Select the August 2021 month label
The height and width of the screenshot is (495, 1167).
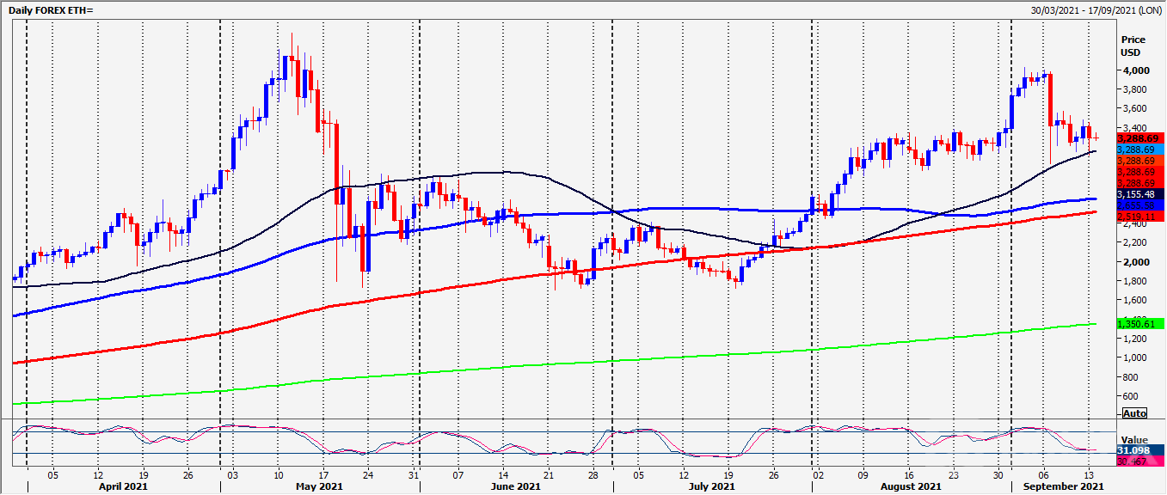(911, 486)
